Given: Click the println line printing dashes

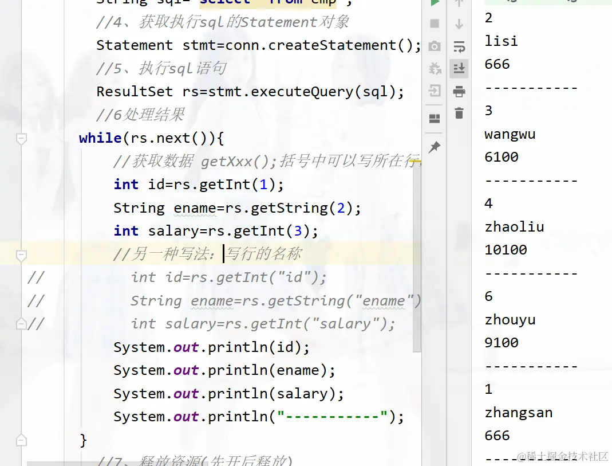Looking at the screenshot, I should (259, 417).
